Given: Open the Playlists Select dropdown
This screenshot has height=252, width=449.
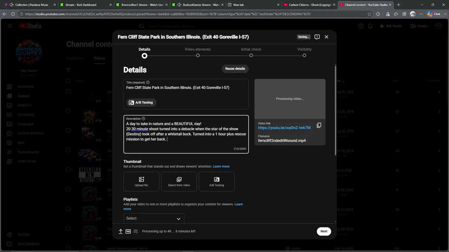Looking at the screenshot, I should 154,218.
